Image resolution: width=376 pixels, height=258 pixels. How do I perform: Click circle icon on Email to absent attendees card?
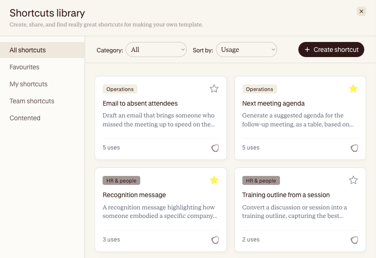coord(215,148)
